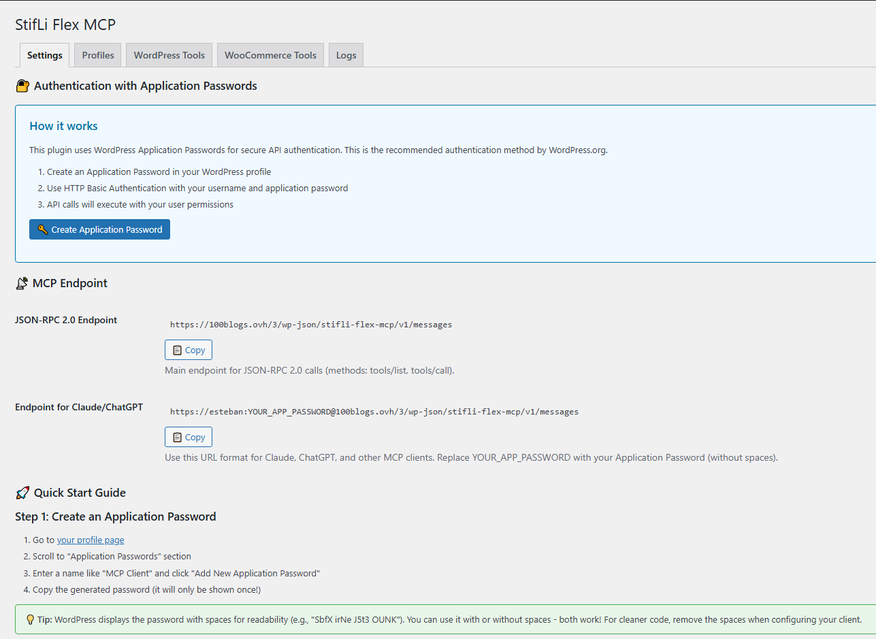Open the WordPress Tools tab
876x639 pixels.
pos(169,55)
